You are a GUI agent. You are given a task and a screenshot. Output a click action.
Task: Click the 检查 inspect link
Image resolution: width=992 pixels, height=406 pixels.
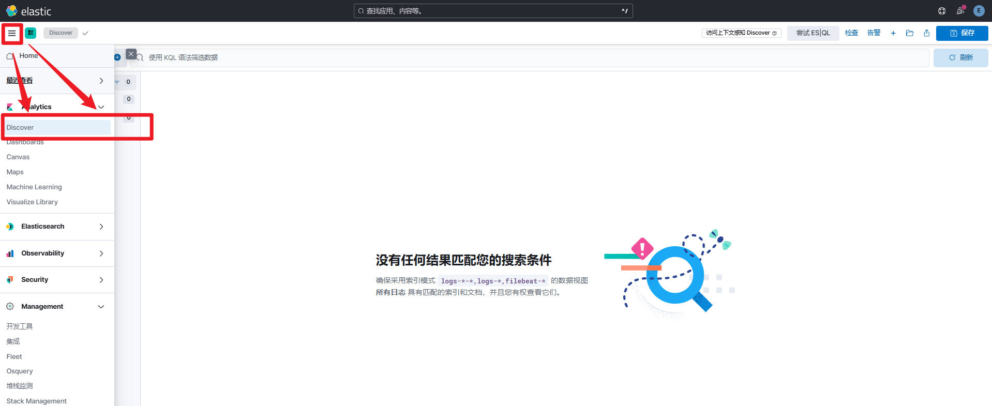point(851,33)
